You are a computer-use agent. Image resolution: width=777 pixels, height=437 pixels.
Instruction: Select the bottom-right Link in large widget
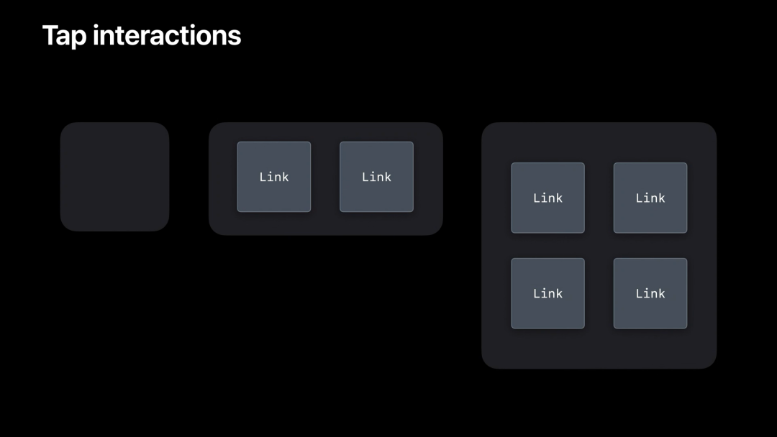click(650, 293)
